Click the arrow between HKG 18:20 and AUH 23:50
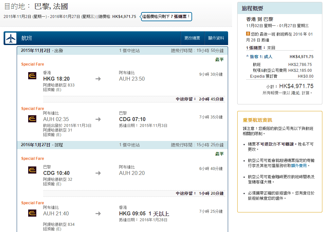This screenshot has width=324, height=232. pos(98,79)
